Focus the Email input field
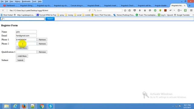The height and width of the screenshot is (109, 194). point(26,36)
